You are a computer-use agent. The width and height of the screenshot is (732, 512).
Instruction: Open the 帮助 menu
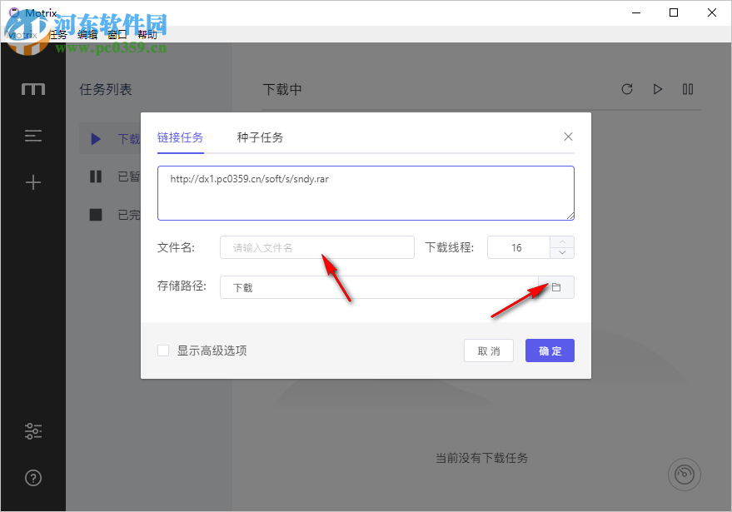click(147, 34)
